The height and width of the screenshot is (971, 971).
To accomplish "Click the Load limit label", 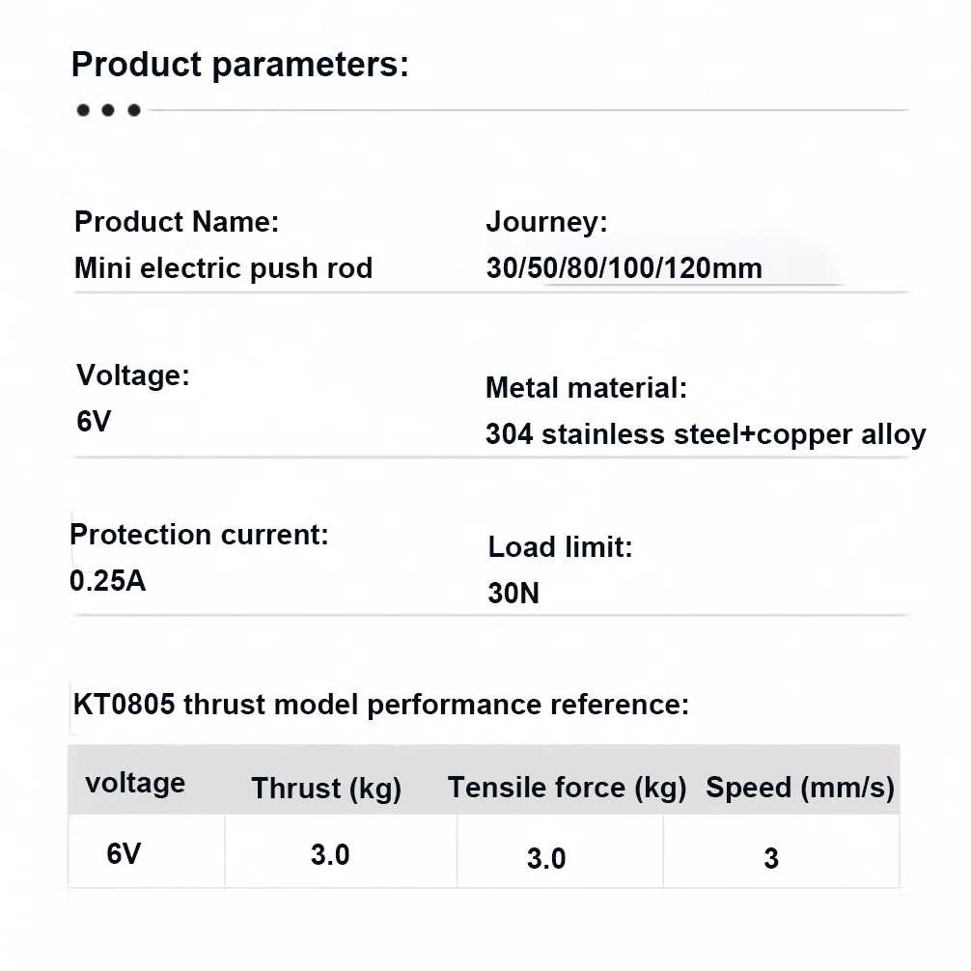I will click(x=560, y=547).
